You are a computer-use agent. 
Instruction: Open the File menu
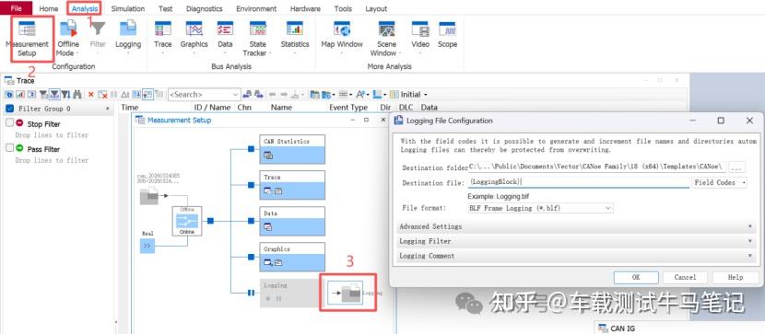pyautogui.click(x=16, y=8)
